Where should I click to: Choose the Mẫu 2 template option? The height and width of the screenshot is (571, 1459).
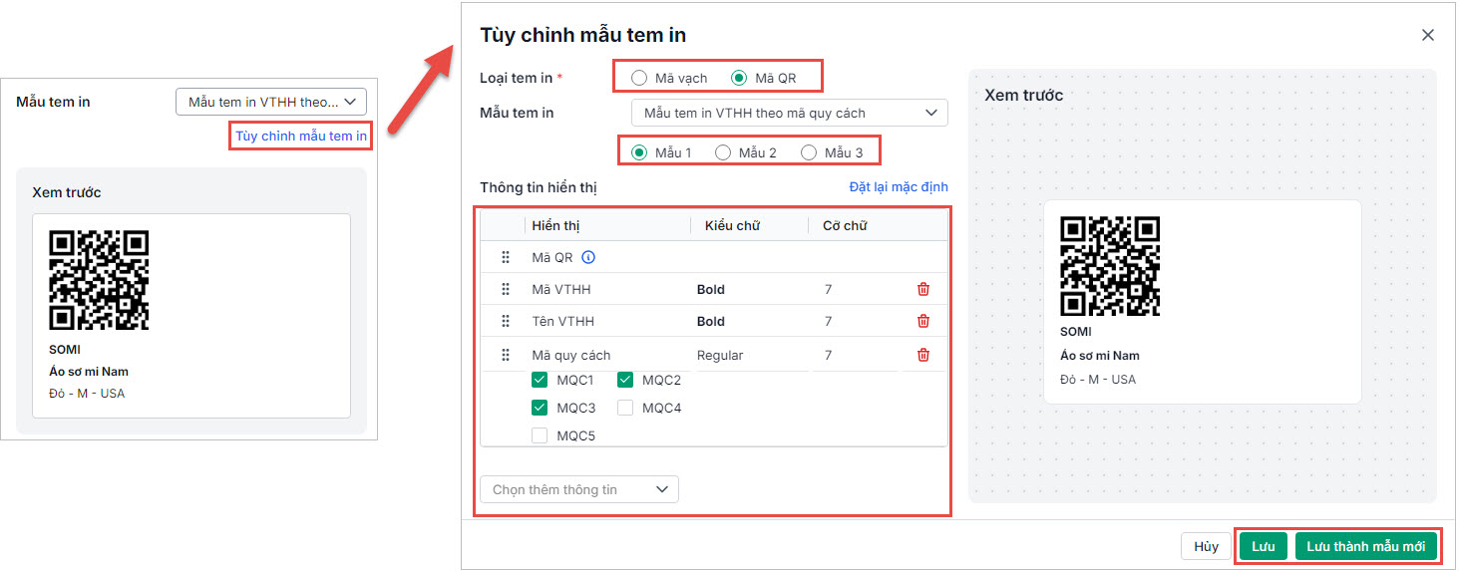point(724,152)
